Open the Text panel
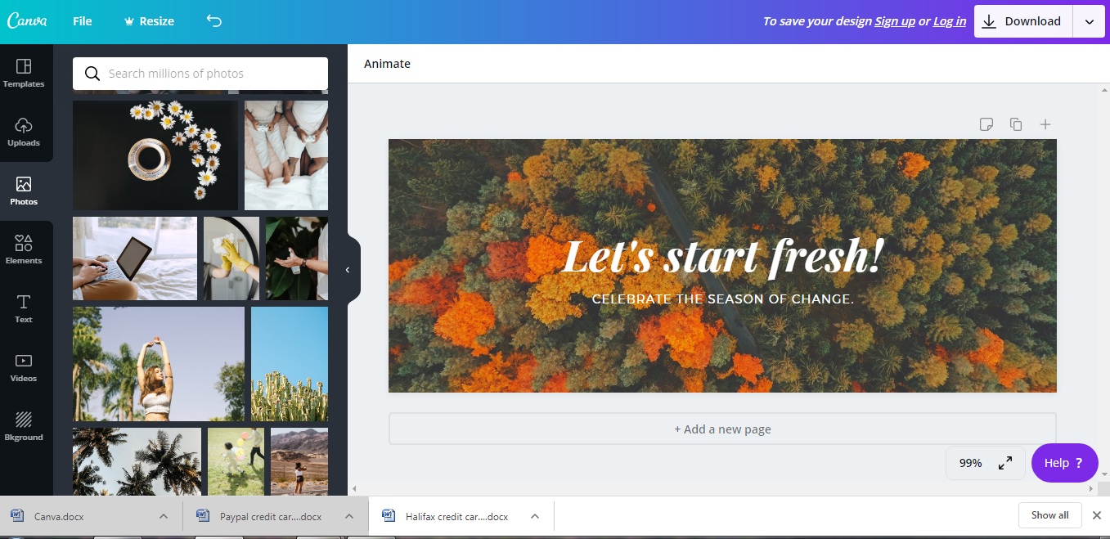Image resolution: width=1110 pixels, height=539 pixels. [24, 309]
